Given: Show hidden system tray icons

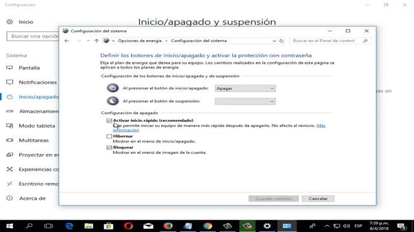Looking at the screenshot, I should pos(327,226).
